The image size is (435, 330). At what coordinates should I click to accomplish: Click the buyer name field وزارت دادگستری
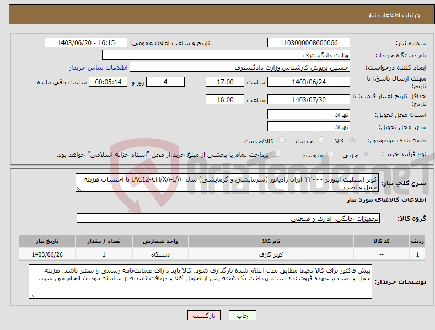[x=226, y=55]
